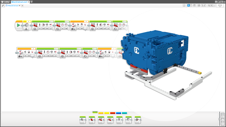Select the green Action blocks palette tab
The height and width of the screenshot is (127, 226).
click(x=95, y=112)
